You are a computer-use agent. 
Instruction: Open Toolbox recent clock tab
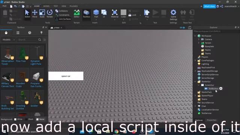(30, 33)
